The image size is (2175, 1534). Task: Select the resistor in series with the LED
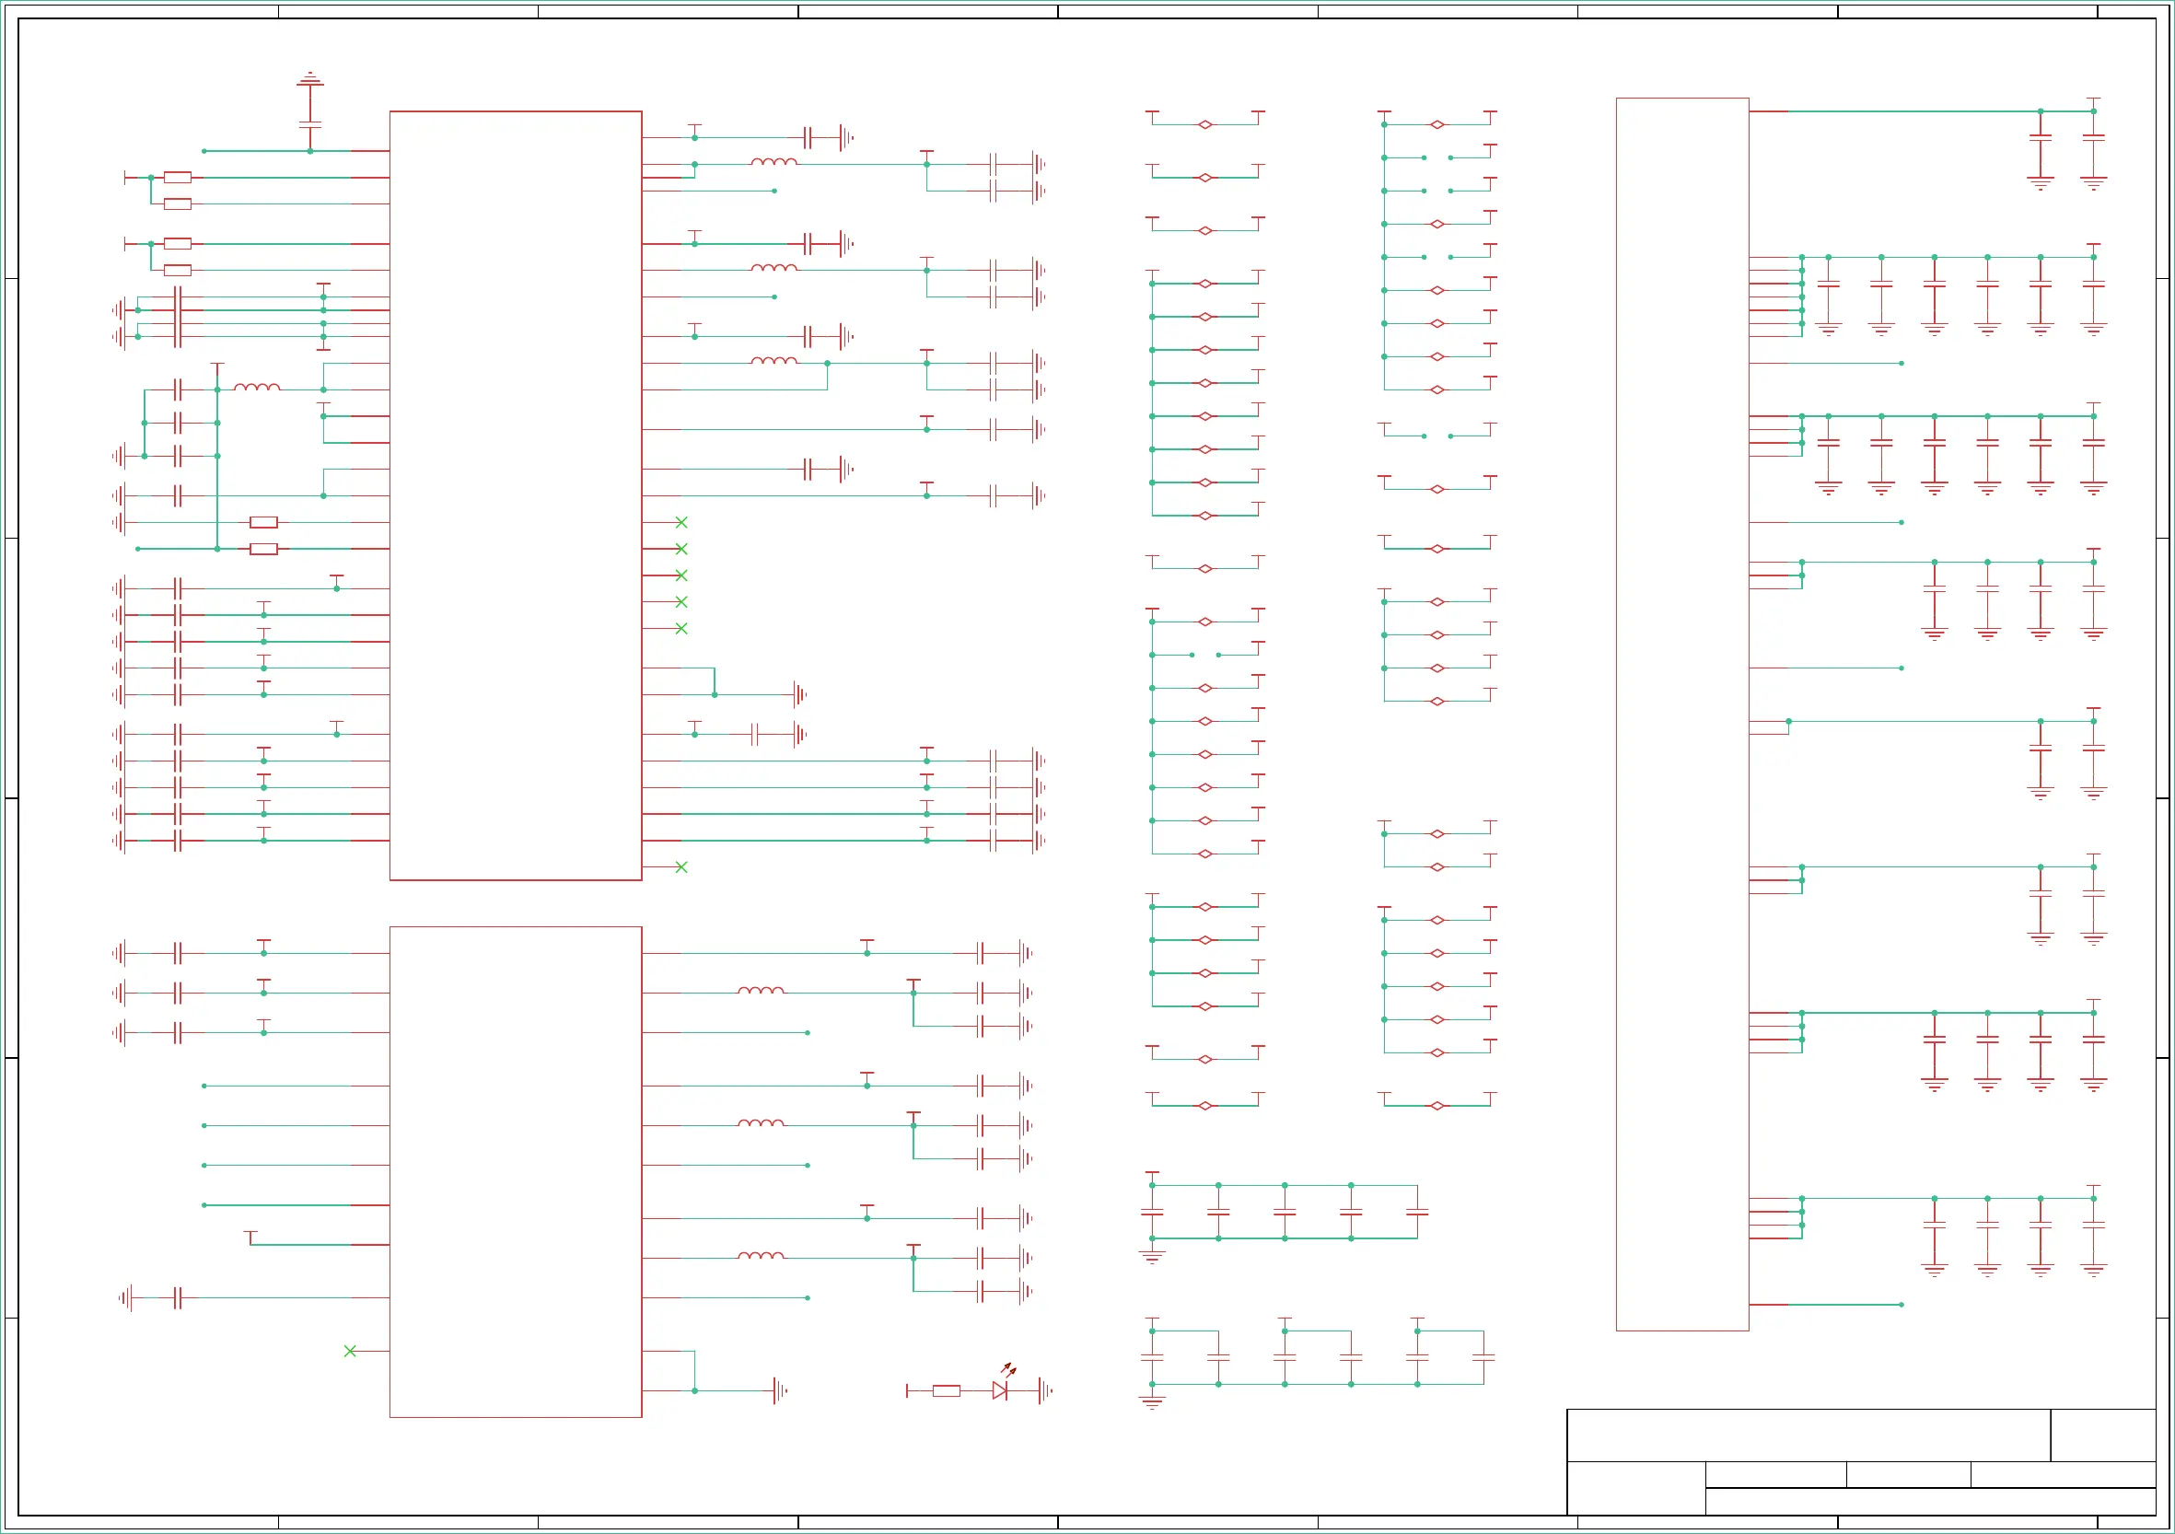click(x=946, y=1391)
